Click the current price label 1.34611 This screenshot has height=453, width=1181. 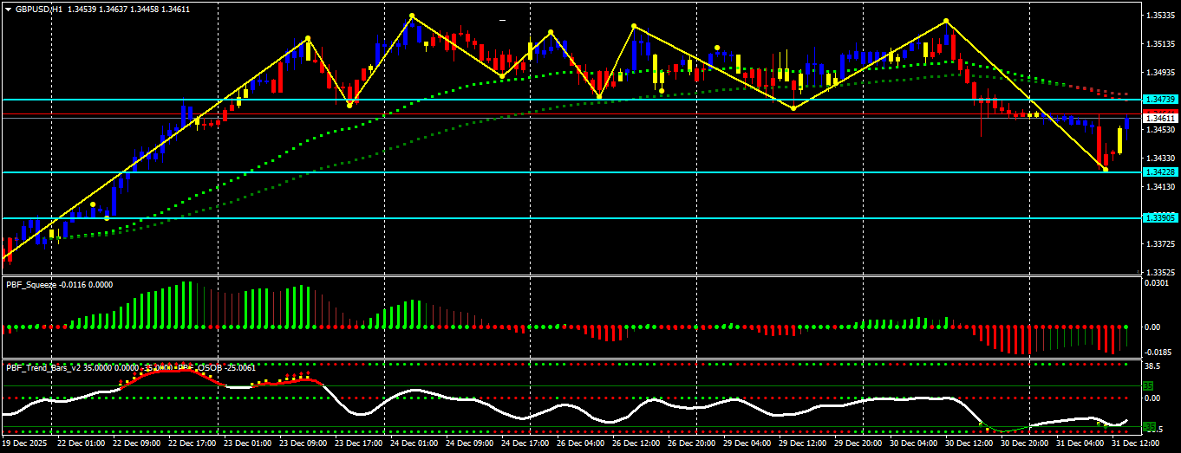tap(1159, 118)
